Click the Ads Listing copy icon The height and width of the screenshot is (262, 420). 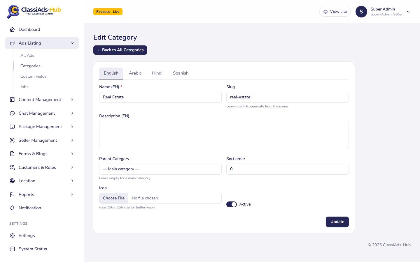[12, 43]
